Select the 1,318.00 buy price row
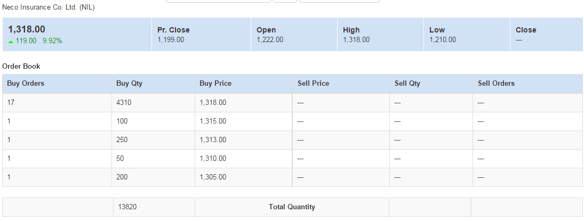The image size is (584, 221). pos(292,103)
